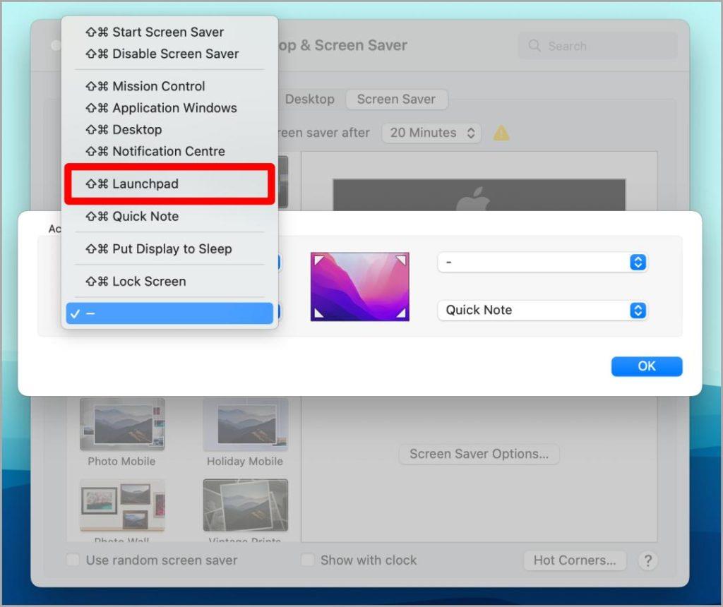723x607 pixels.
Task: Select the Holiday Mobile screen saver thumbnail
Action: click(246, 424)
